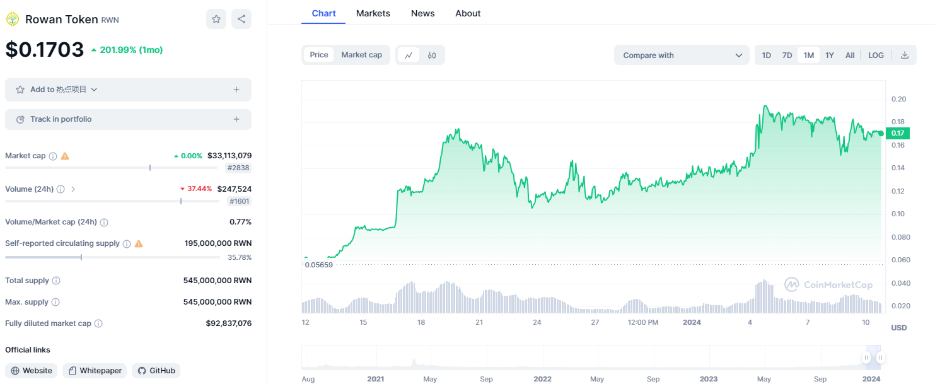Open the share button

241,19
